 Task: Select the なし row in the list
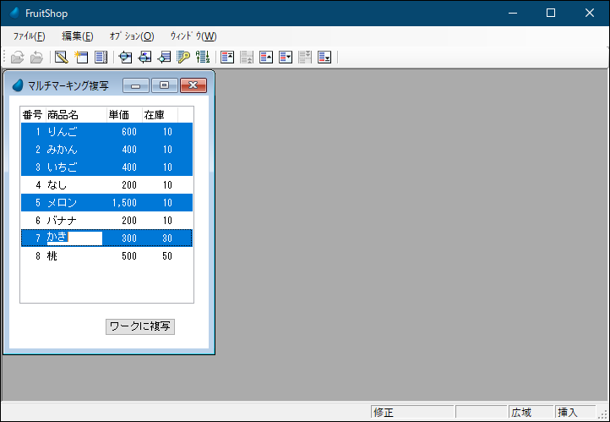coord(106,184)
